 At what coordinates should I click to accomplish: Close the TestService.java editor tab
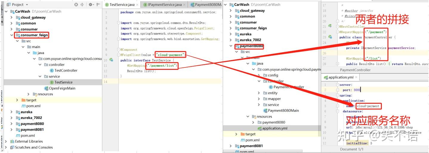(x=137, y=5)
